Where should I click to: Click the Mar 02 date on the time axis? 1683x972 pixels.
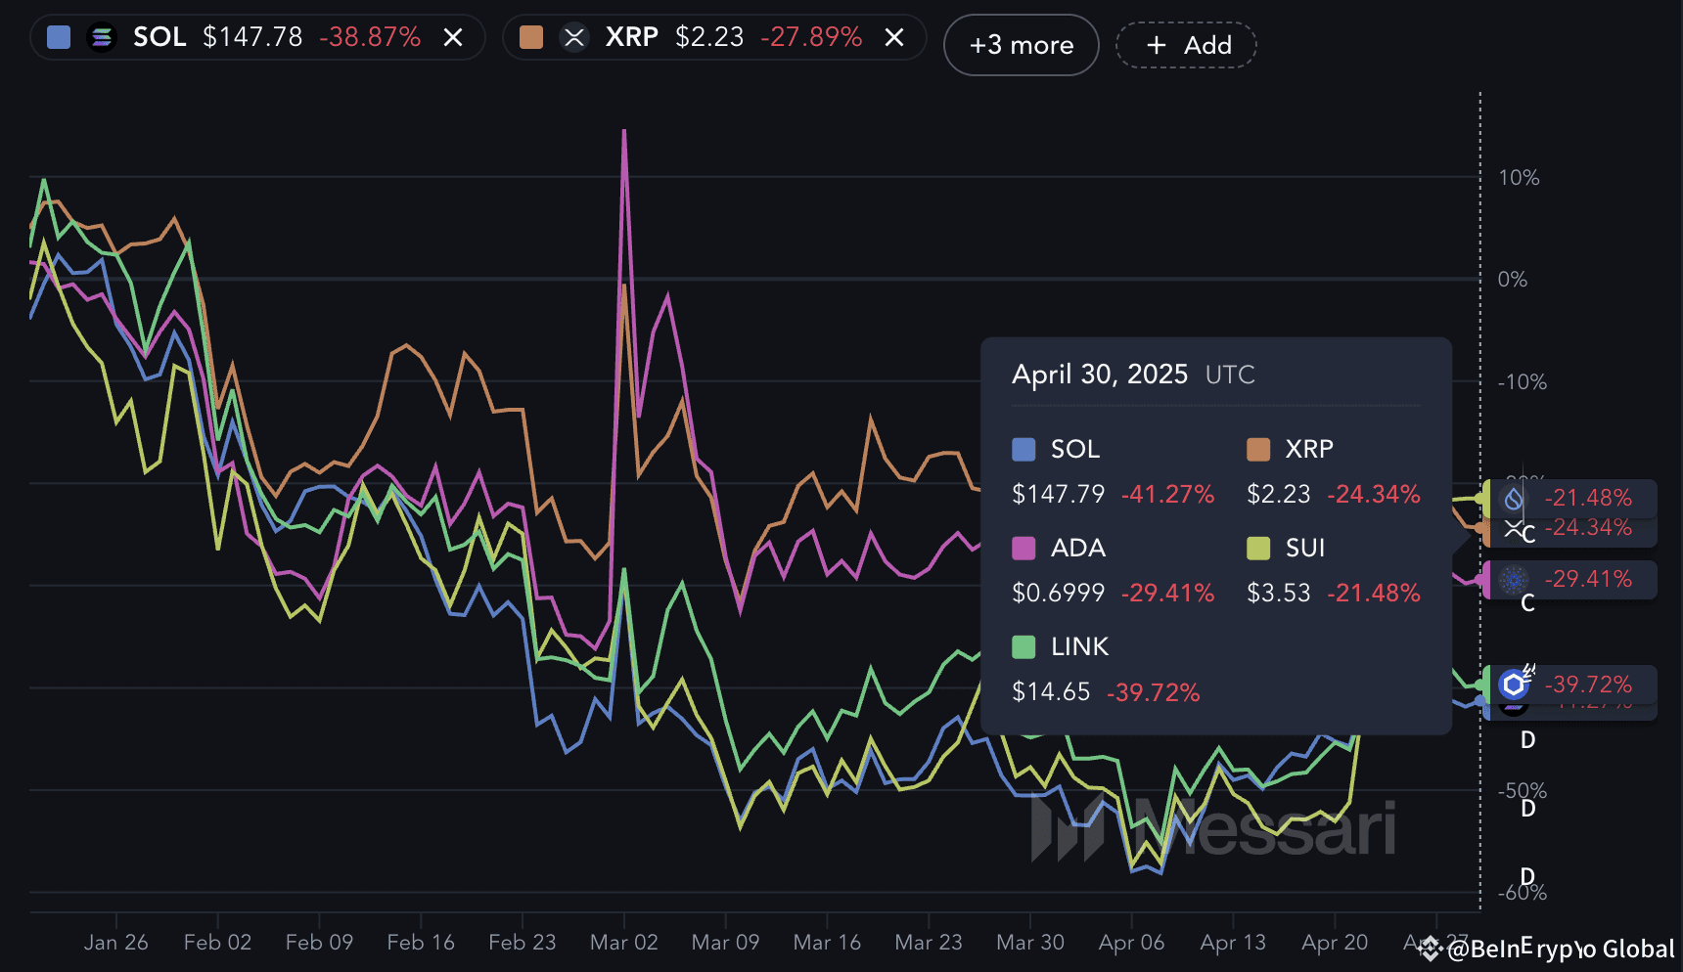(x=624, y=943)
